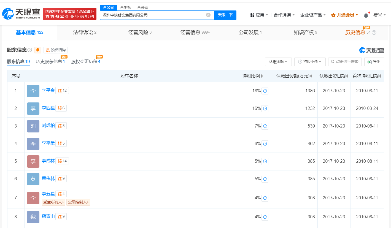Click the 天眼一下 search button
391x228 pixels.
pyautogui.click(x=225, y=15)
